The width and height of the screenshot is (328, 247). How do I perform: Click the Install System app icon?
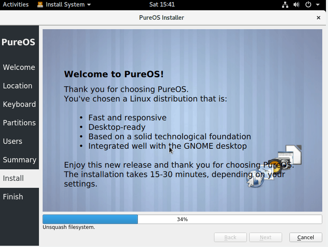point(40,5)
